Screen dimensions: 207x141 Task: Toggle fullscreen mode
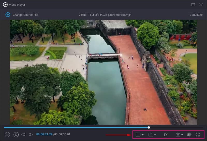(x=198, y=135)
